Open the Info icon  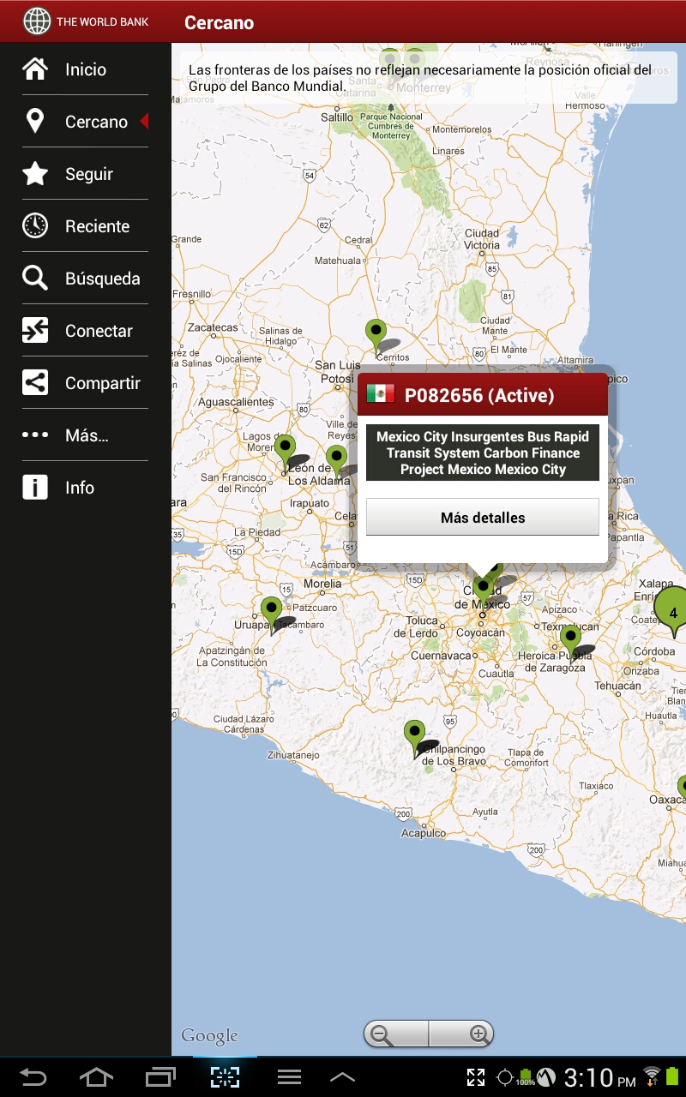35,488
